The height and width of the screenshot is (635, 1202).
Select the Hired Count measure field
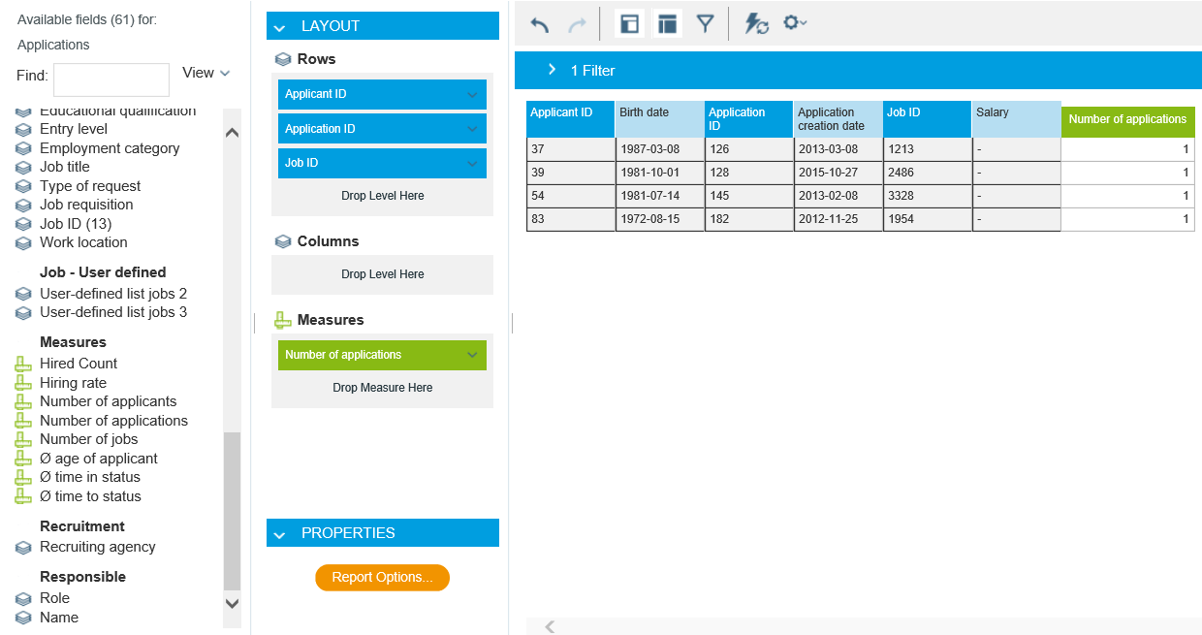[x=79, y=364]
